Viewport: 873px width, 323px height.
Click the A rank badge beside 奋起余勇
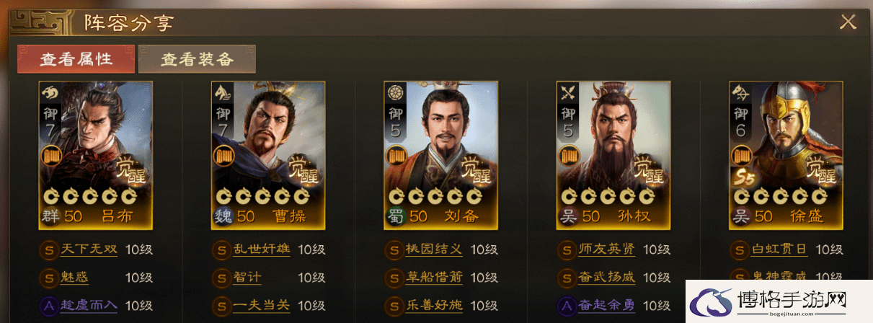coord(567,305)
